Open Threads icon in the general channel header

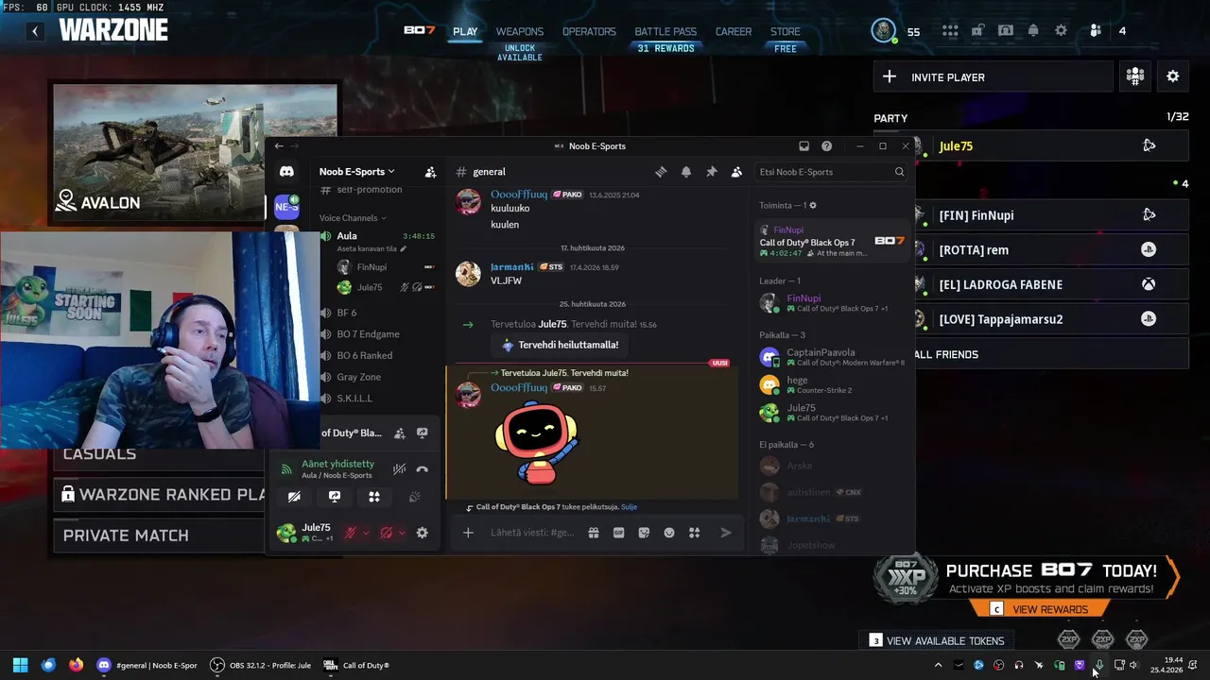(x=661, y=172)
